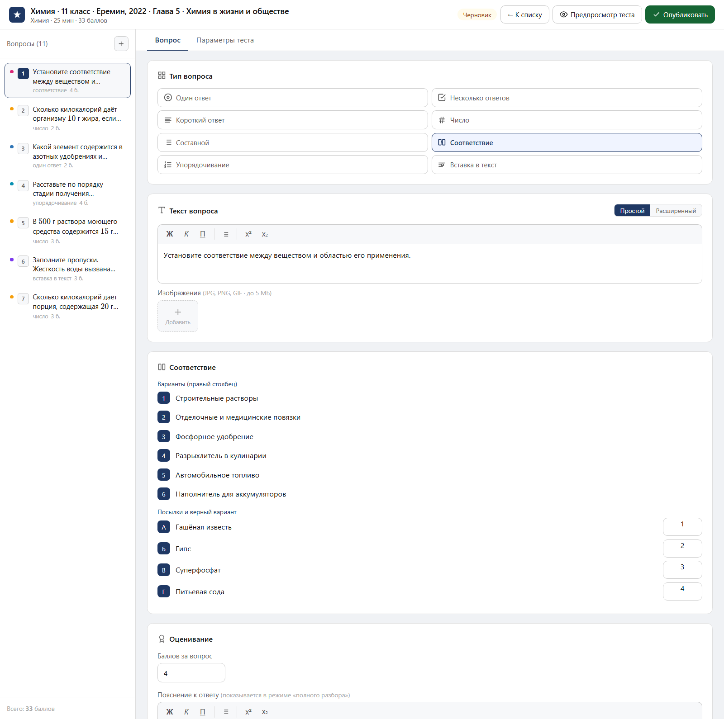Go back with К списку button
Screen dimensions: 724x719
click(525, 14)
